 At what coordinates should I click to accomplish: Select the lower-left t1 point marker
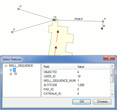pos(12,32)
